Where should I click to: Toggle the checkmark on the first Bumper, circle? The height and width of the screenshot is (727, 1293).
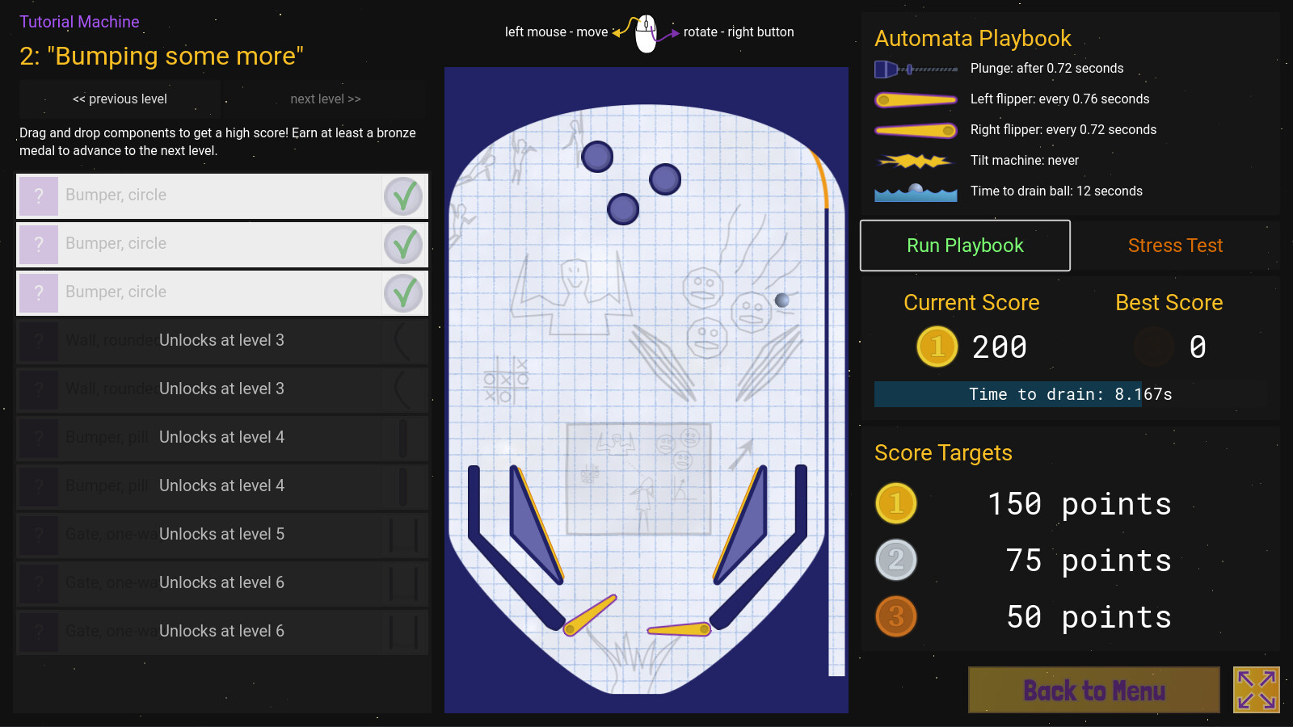[x=405, y=195]
